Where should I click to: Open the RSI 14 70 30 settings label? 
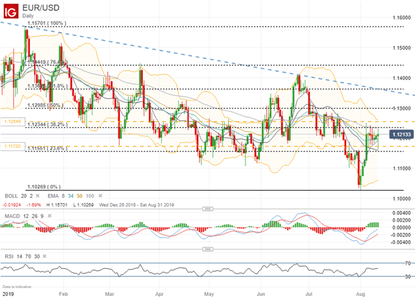click(19, 255)
